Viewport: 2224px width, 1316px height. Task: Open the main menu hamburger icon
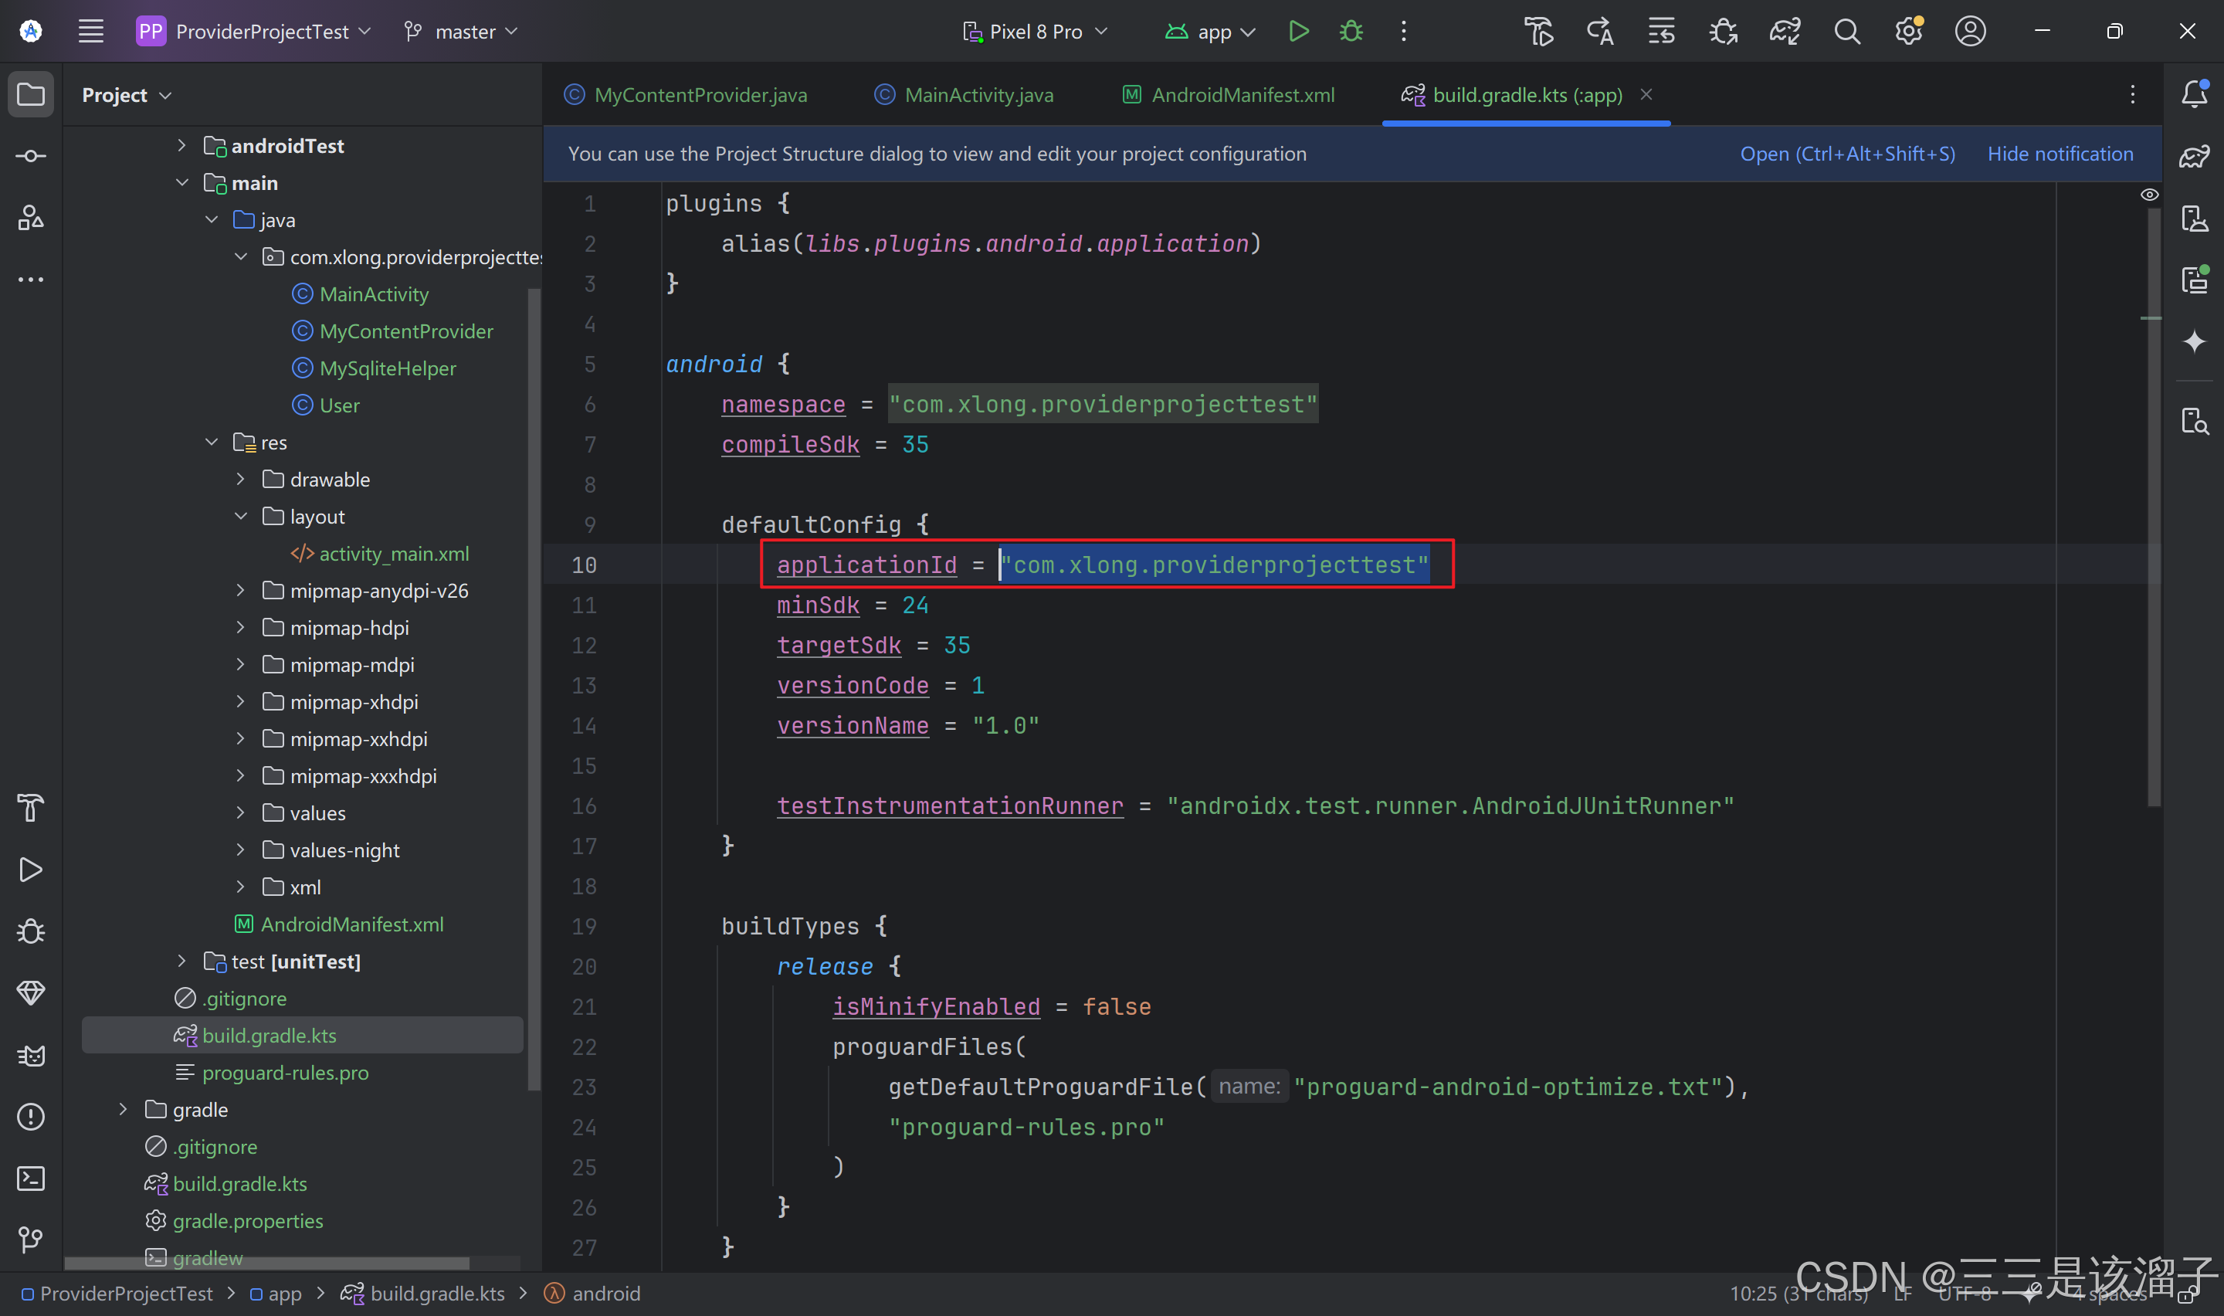90,32
